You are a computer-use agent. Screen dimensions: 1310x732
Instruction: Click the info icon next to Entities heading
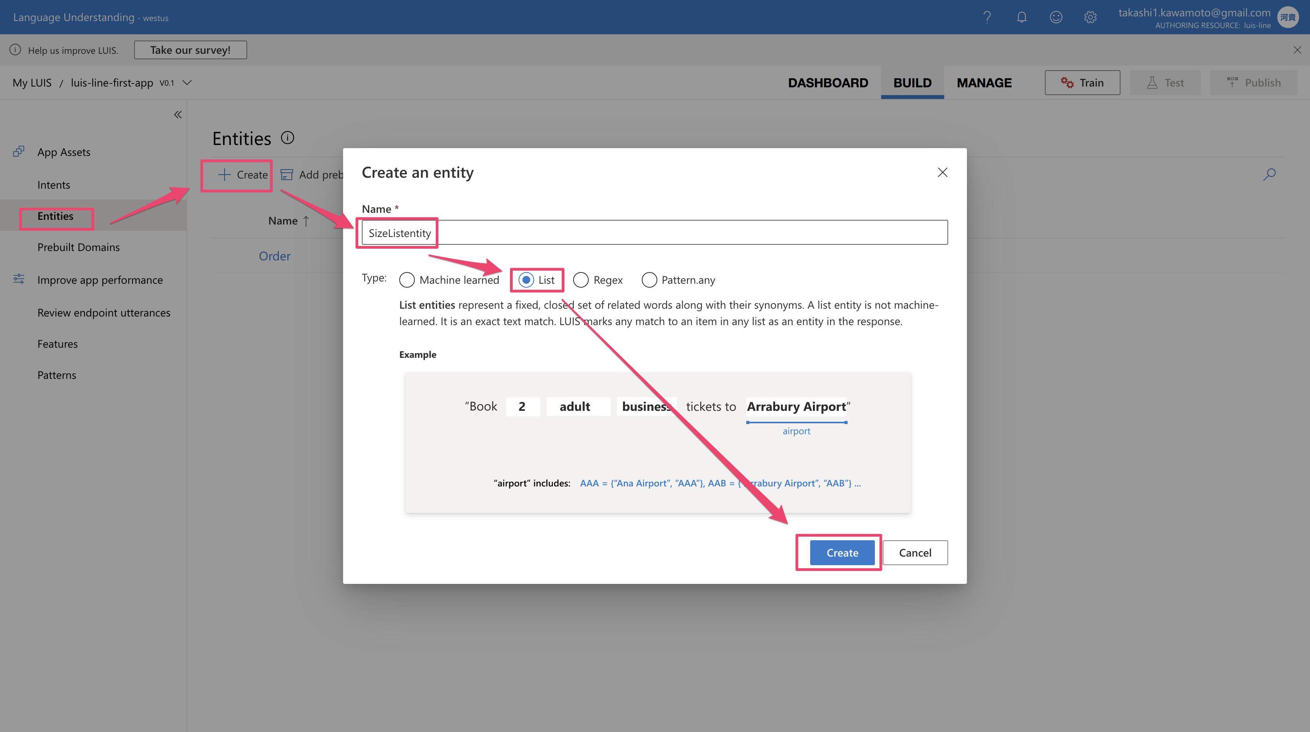click(x=288, y=138)
